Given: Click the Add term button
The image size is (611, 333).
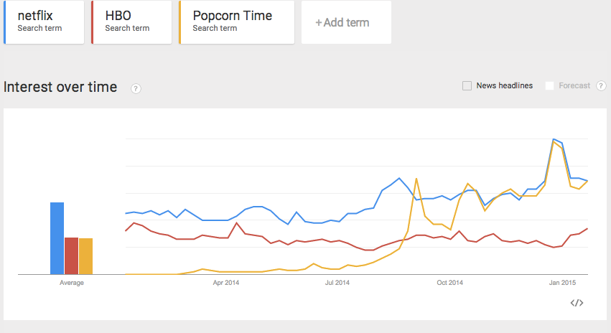Looking at the screenshot, I should [x=346, y=22].
